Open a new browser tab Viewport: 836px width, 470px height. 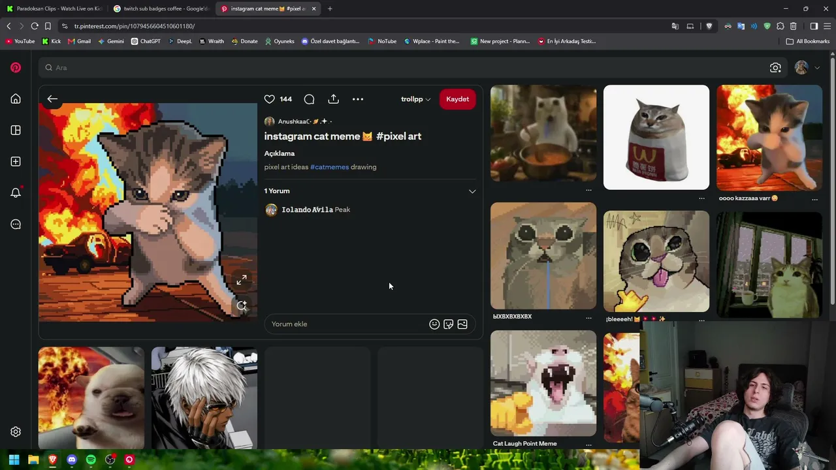(330, 8)
